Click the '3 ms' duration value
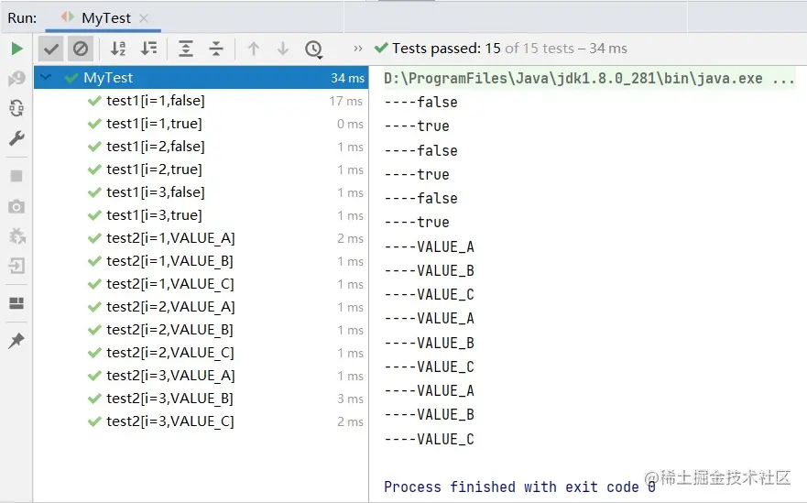This screenshot has height=503, width=807. click(x=350, y=399)
